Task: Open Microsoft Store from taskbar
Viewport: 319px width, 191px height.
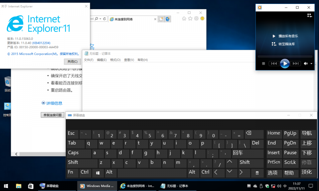Action: tap(31, 186)
